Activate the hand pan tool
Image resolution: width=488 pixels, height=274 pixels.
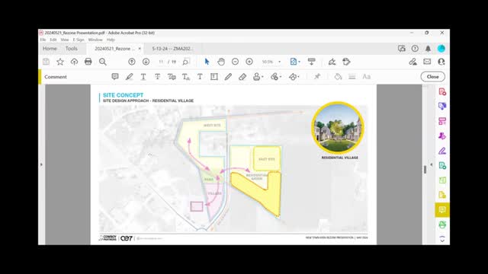221,62
